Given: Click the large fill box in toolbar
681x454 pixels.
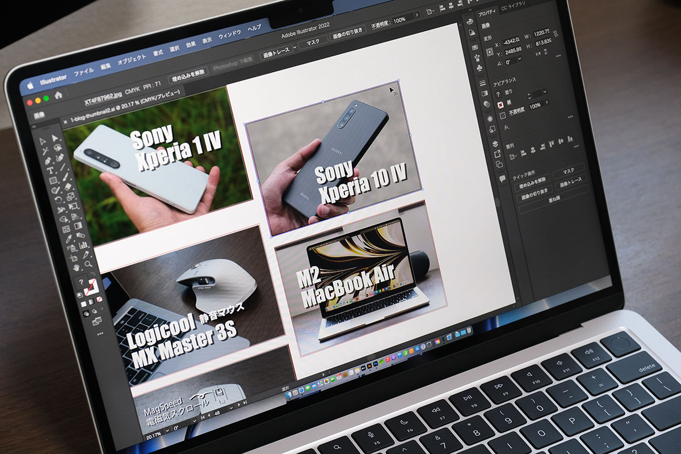Looking at the screenshot, I should (81, 282).
